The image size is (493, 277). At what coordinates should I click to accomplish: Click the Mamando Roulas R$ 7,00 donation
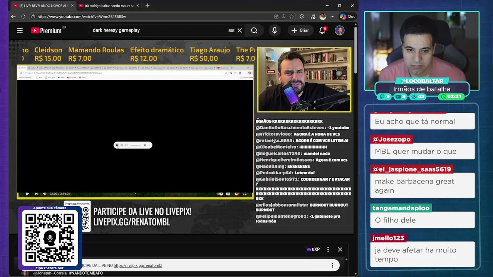tap(96, 54)
